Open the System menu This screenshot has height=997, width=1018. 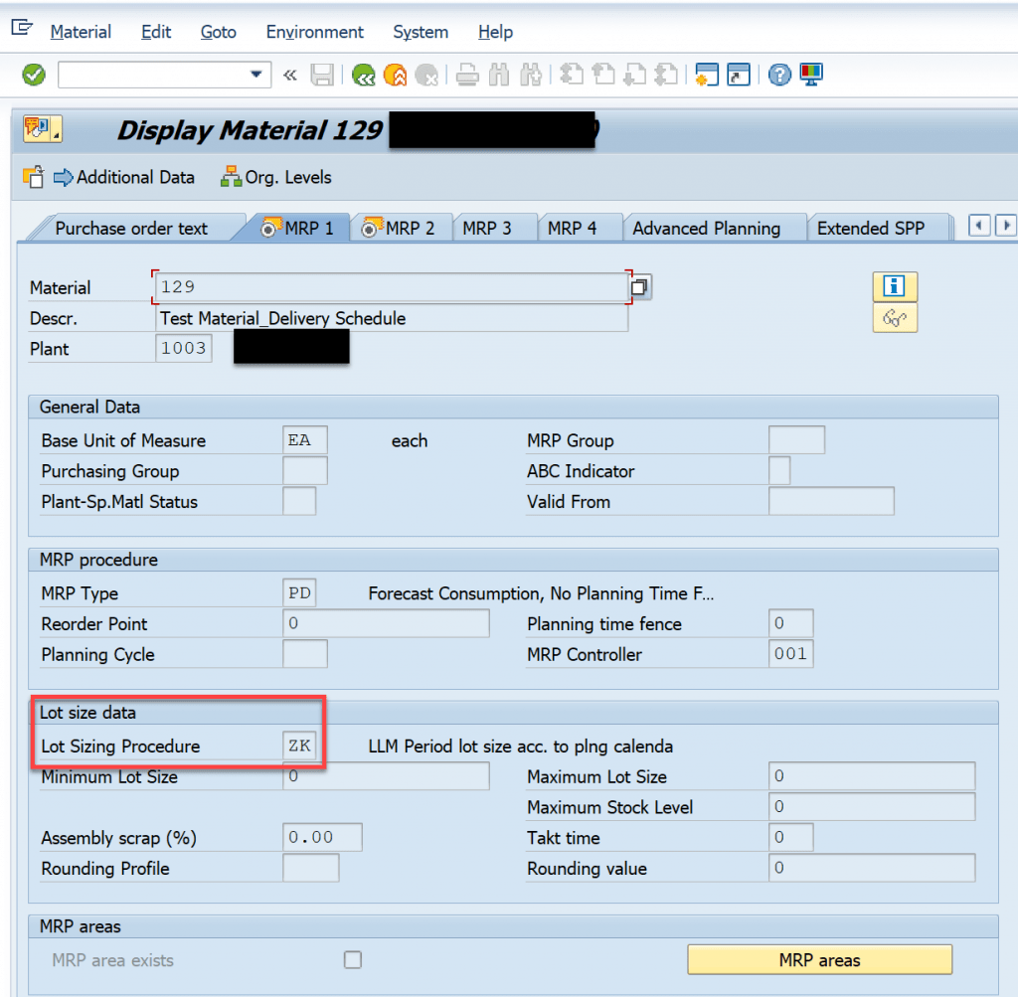(x=421, y=32)
